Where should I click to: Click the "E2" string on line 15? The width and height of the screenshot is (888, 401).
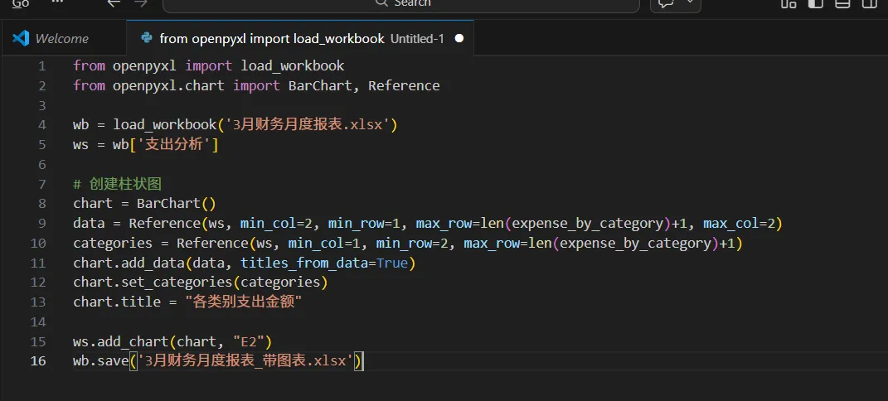pyautogui.click(x=249, y=341)
